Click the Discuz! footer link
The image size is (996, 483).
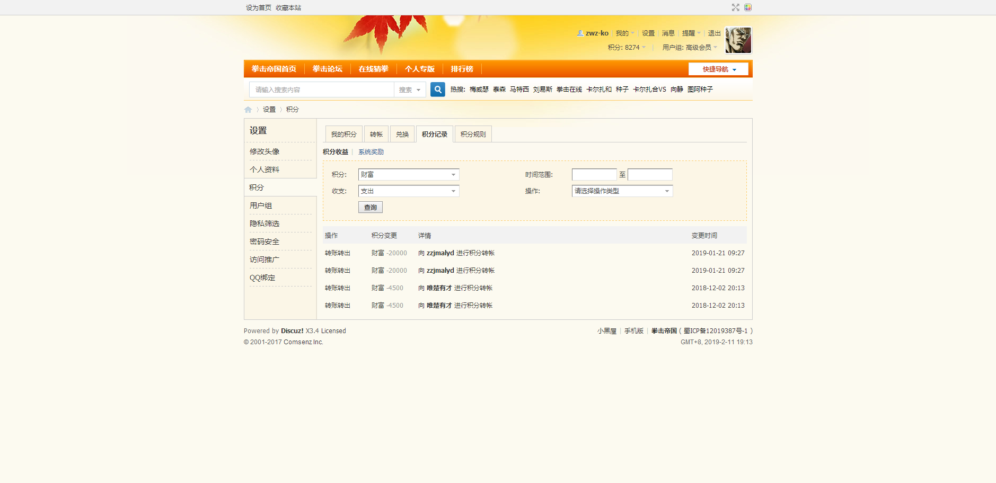292,331
